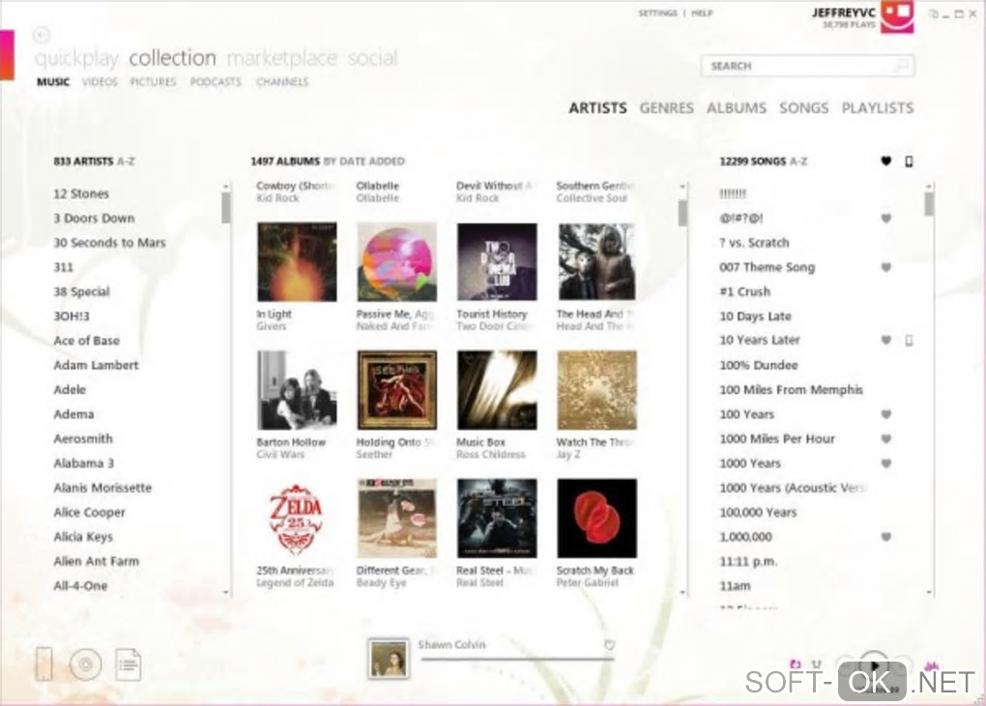Select the Watch The Throne album cover
The image size is (986, 706).
click(x=596, y=390)
